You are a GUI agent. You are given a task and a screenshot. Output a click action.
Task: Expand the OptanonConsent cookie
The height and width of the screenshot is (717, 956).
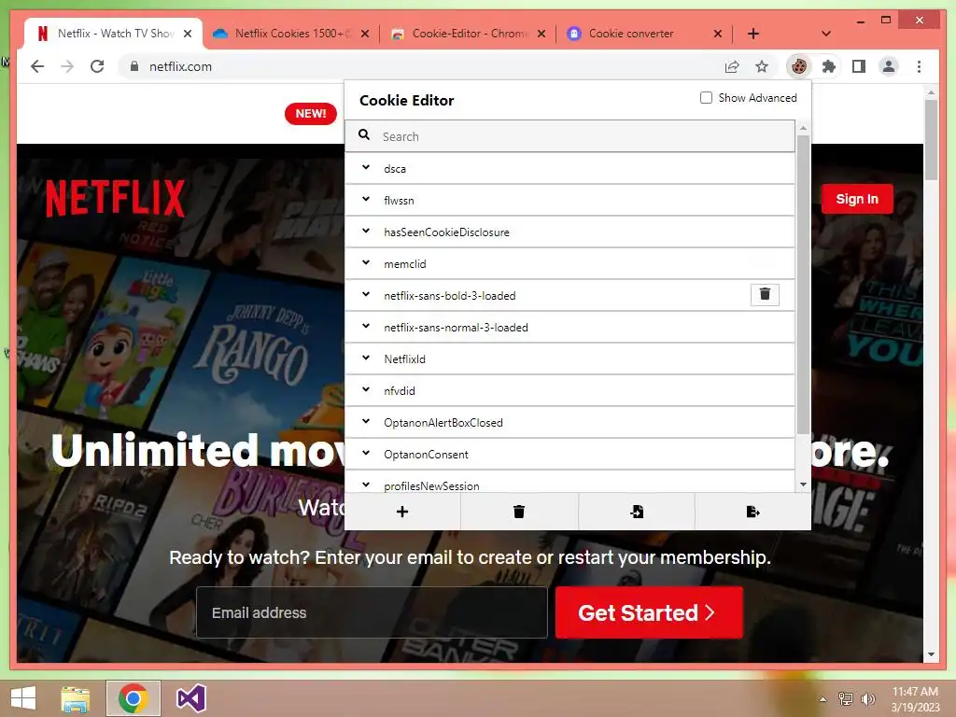[366, 453]
